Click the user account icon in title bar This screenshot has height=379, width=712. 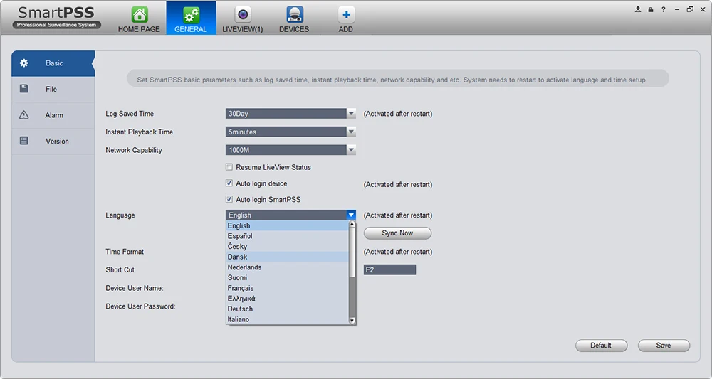pos(638,9)
